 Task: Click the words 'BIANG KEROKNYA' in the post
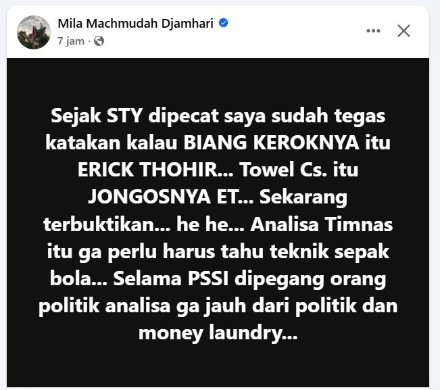coord(271,143)
